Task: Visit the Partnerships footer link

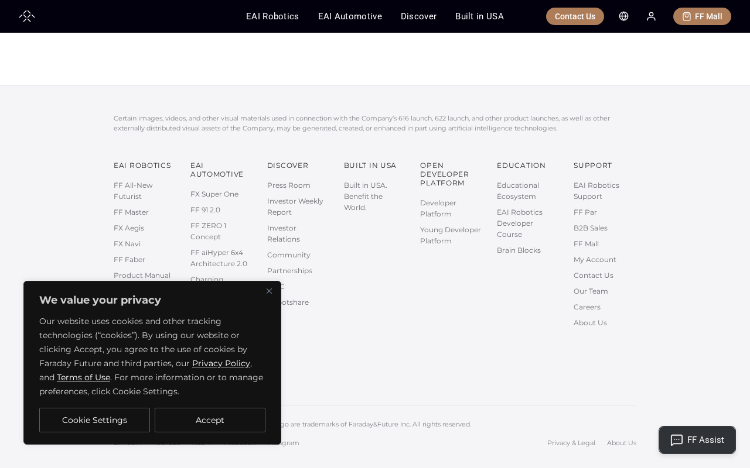Action: pos(289,271)
